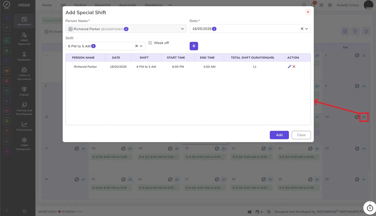Screen dimensions: 376x216
Task: Open Training And Development in the sidebar
Action: point(24,109)
